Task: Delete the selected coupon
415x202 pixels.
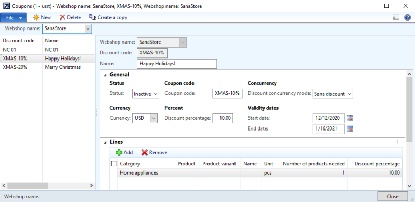Action: coord(70,18)
